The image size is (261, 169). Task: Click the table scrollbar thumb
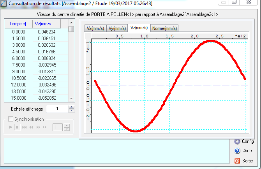71,29
